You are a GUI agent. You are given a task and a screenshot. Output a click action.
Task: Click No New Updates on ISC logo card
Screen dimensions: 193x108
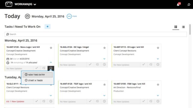point(68,65)
